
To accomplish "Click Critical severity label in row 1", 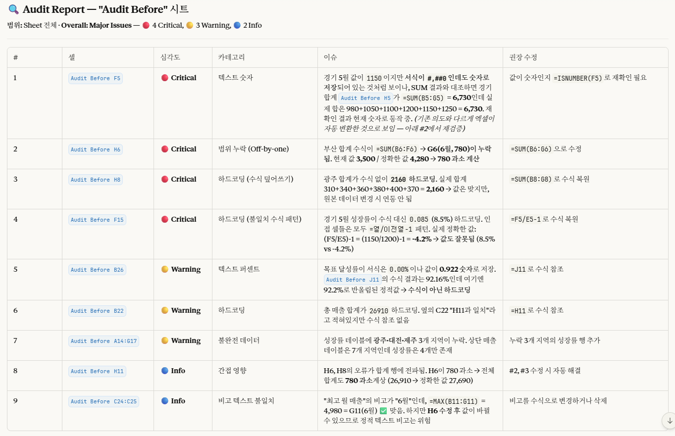I will pyautogui.click(x=184, y=78).
